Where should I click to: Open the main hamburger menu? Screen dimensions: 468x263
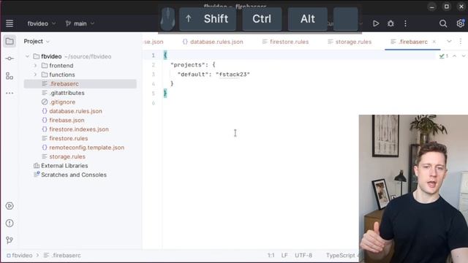point(10,23)
